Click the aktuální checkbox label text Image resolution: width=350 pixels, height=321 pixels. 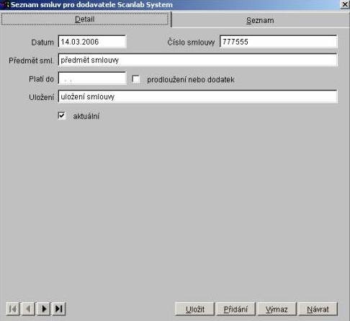tap(86, 116)
